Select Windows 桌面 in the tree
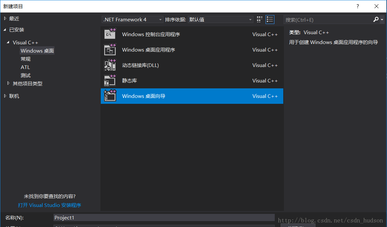The width and height of the screenshot is (387, 227). pyautogui.click(x=37, y=51)
